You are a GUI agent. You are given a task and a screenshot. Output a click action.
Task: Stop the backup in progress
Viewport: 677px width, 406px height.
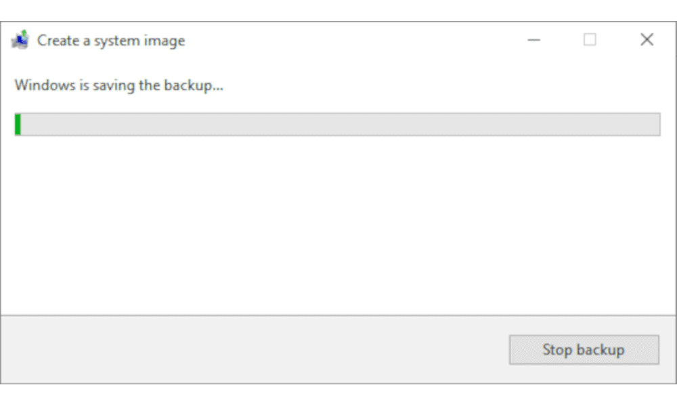[584, 349]
